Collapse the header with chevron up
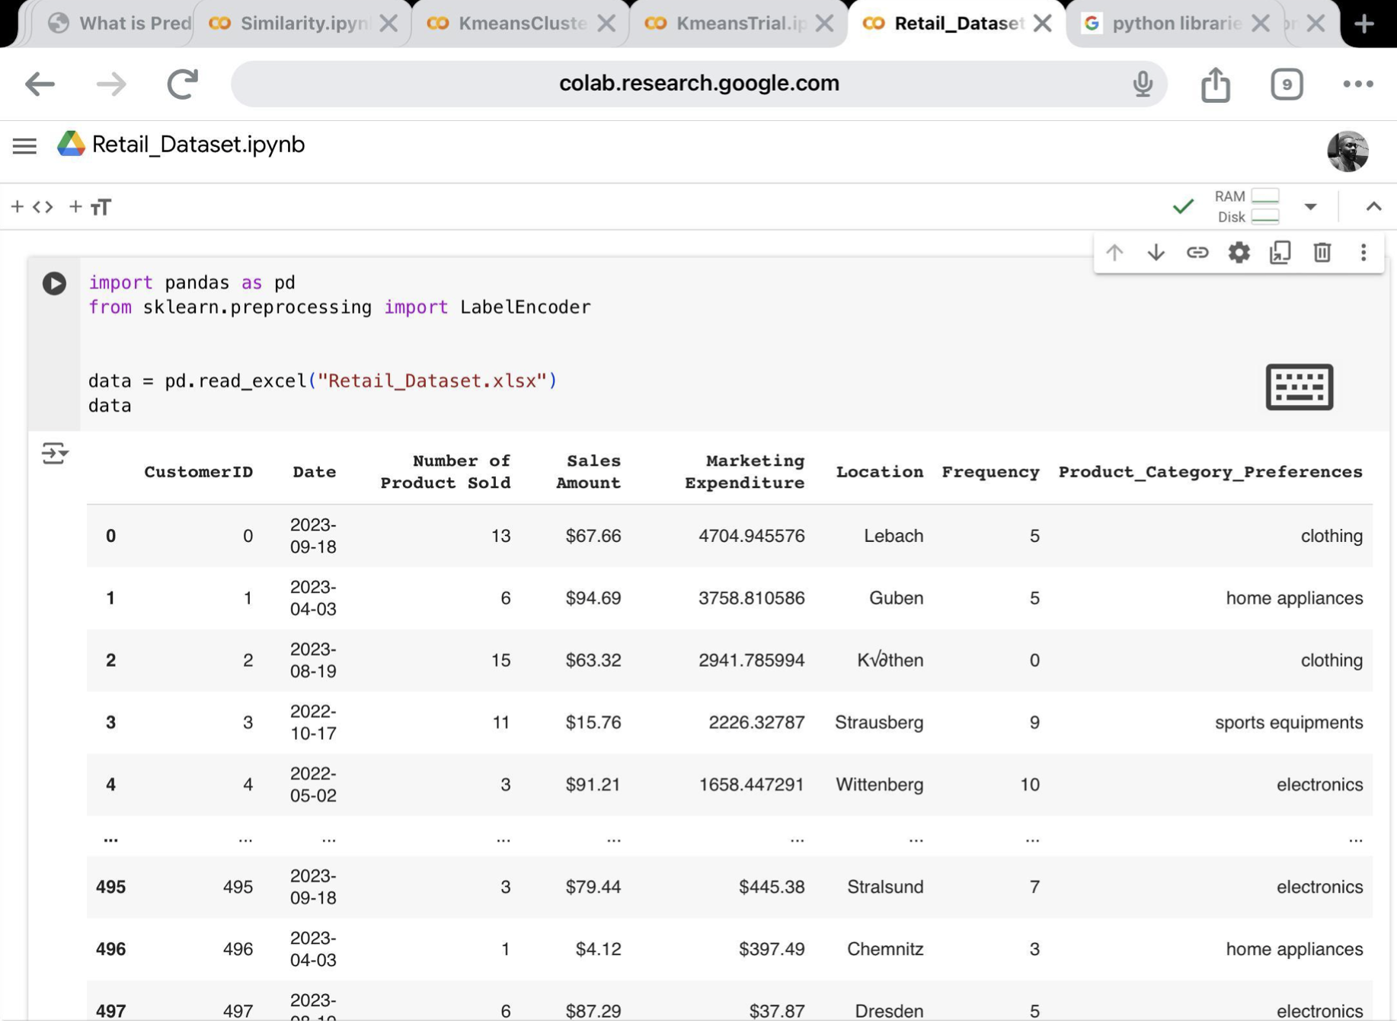1397x1023 pixels. pos(1373,207)
